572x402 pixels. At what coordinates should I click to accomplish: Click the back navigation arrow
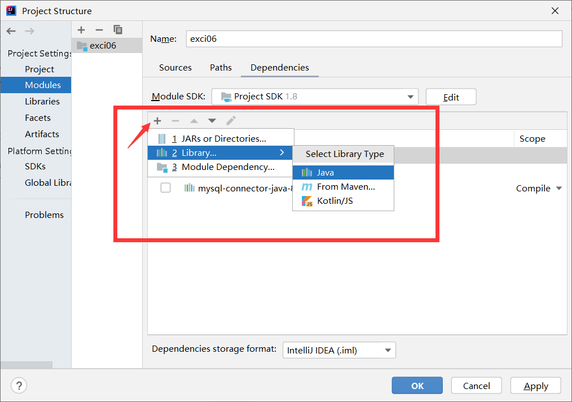pyautogui.click(x=11, y=31)
